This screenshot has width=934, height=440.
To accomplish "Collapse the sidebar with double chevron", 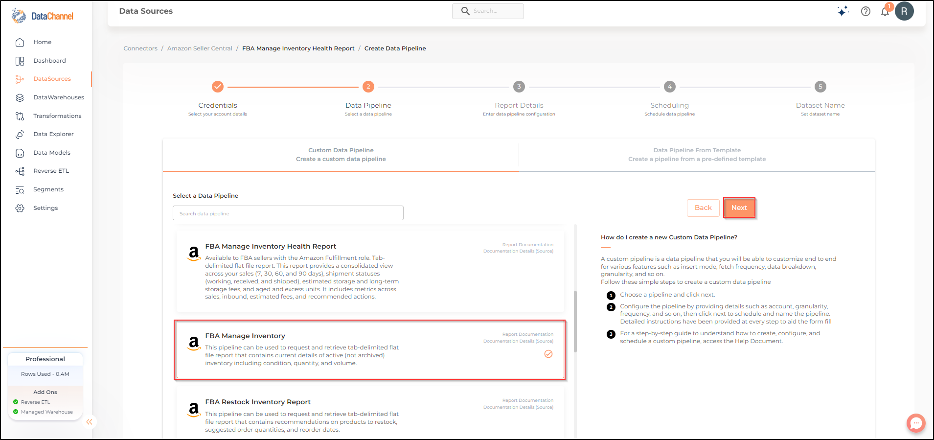I will [89, 422].
